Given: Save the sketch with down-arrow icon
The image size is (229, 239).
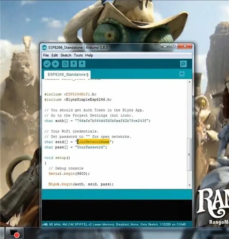Looking at the screenshot, I should [82, 64].
